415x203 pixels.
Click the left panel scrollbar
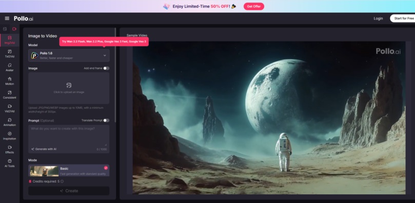(x=115, y=75)
